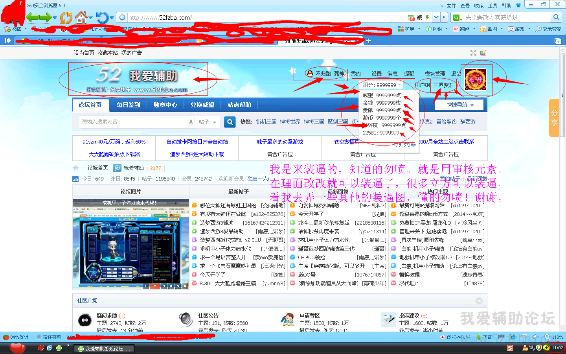The width and height of the screenshot is (566, 354).
Task: Click the 截图 screenshot toolbar icon
Action: tap(489, 29)
